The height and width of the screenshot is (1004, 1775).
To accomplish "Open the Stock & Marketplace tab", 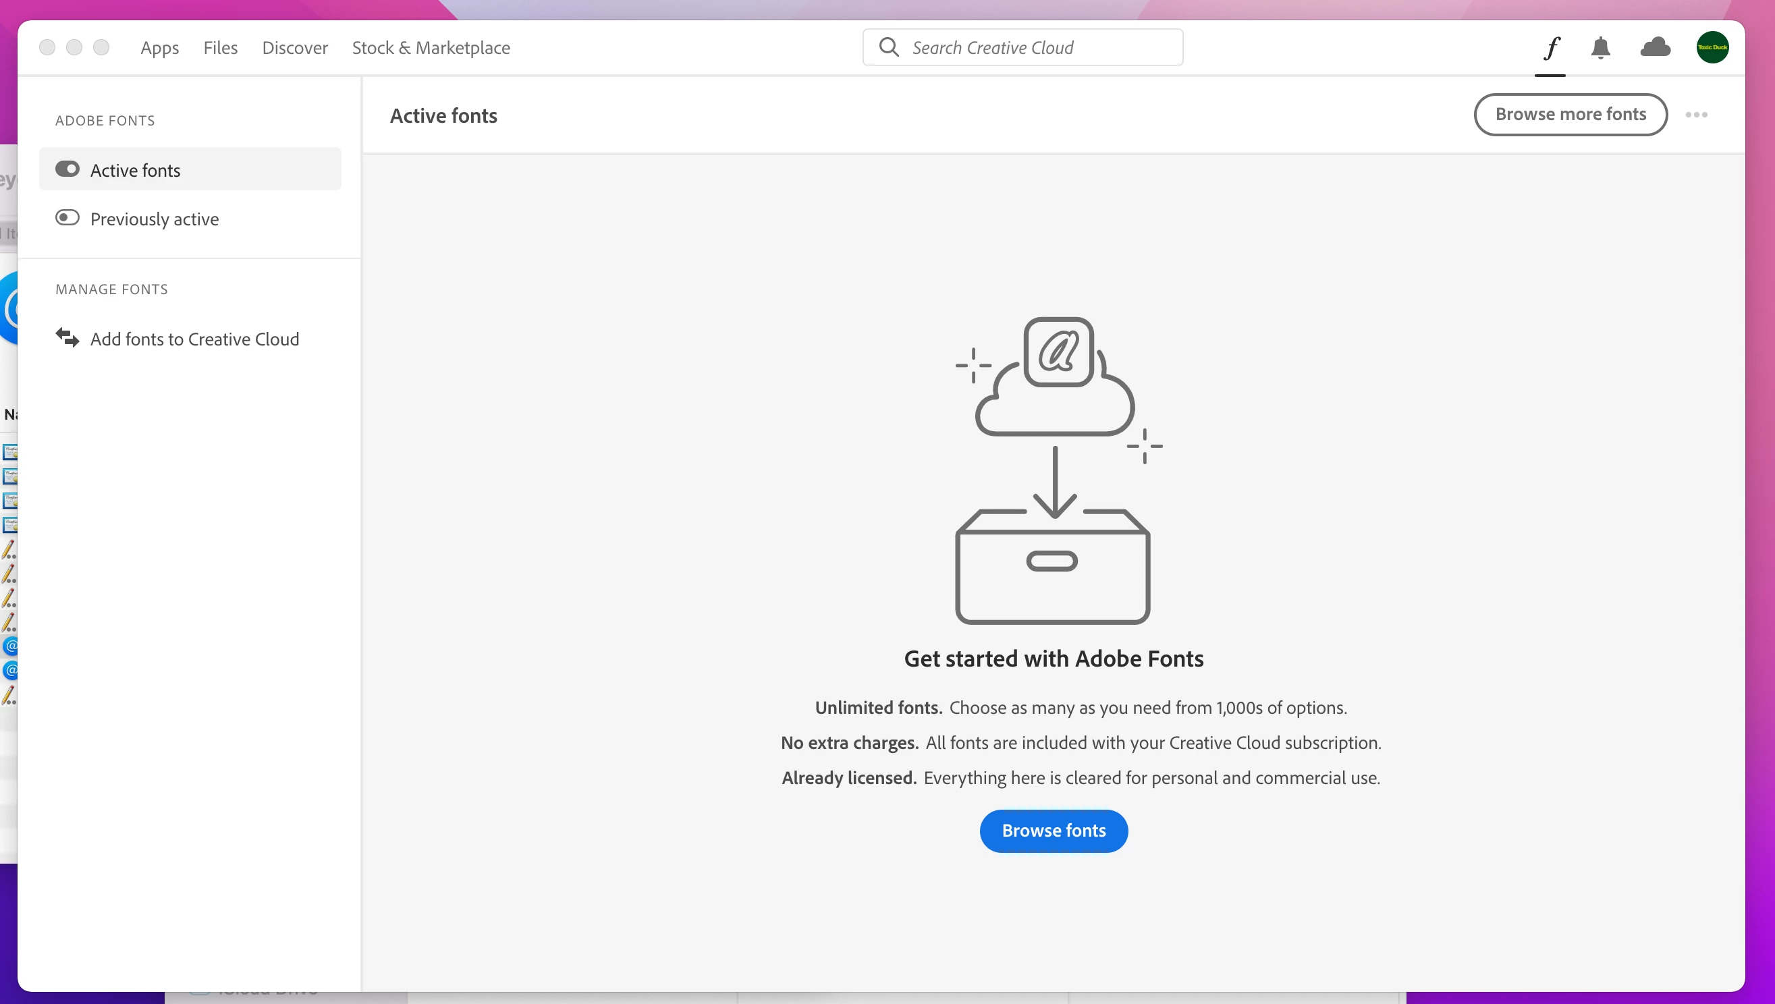I will (x=431, y=48).
